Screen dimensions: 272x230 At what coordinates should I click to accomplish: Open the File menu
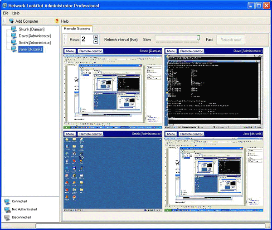(6, 13)
